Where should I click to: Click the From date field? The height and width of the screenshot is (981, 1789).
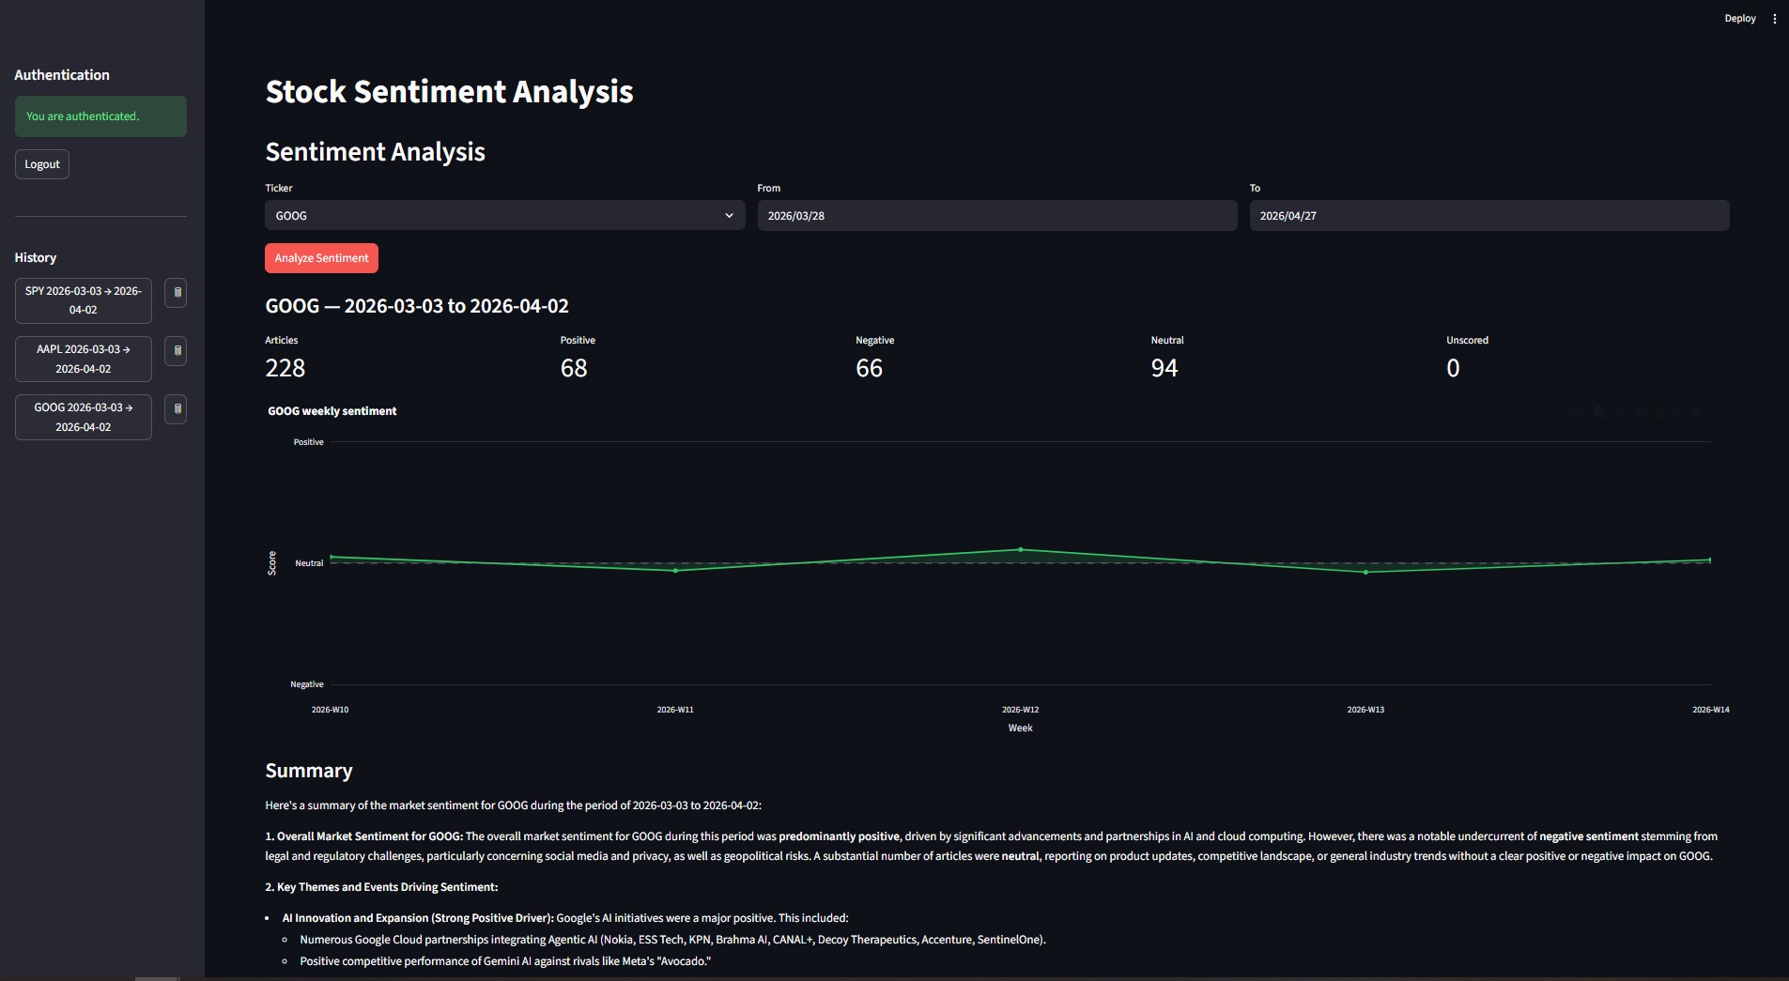click(996, 216)
